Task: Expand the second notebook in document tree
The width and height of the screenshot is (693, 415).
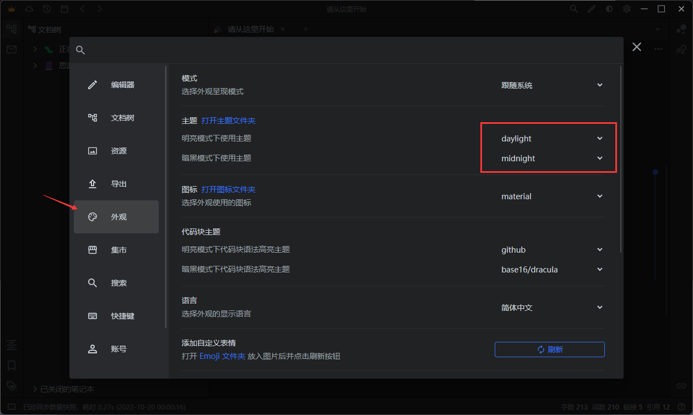Action: pyautogui.click(x=35, y=65)
